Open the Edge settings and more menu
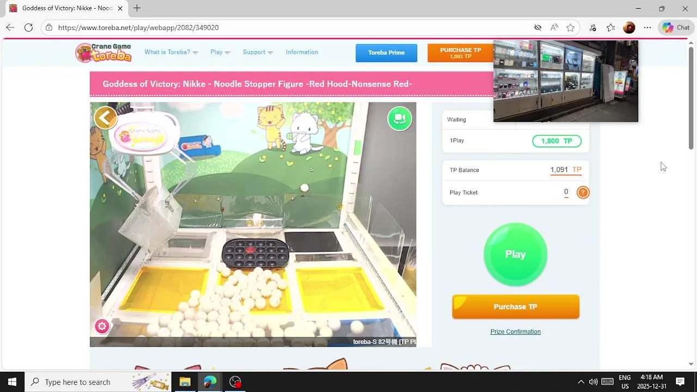Screen dimensions: 697x392 [647, 27]
